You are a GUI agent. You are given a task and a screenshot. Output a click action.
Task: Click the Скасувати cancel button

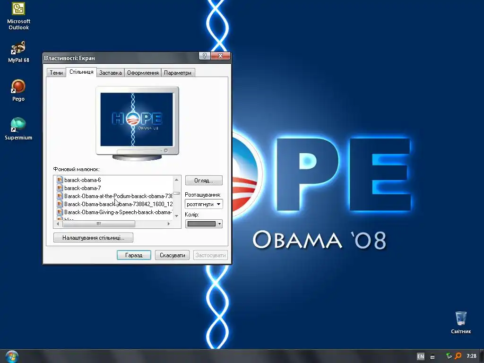(172, 255)
